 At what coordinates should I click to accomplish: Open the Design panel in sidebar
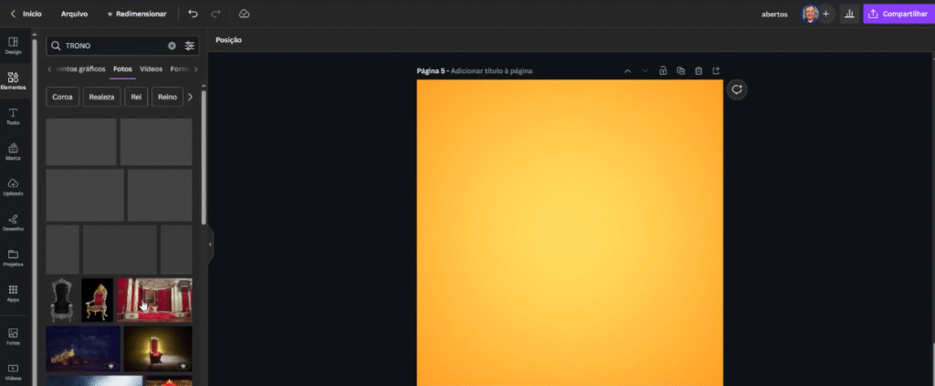tap(13, 45)
